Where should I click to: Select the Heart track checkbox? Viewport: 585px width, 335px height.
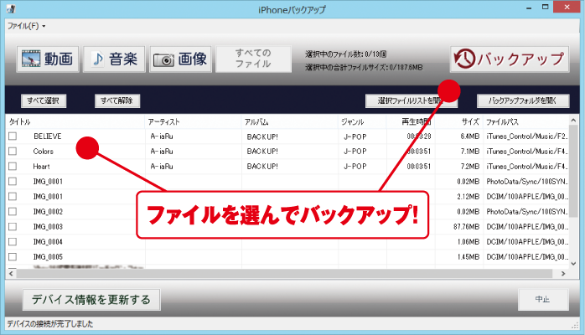[x=13, y=167]
